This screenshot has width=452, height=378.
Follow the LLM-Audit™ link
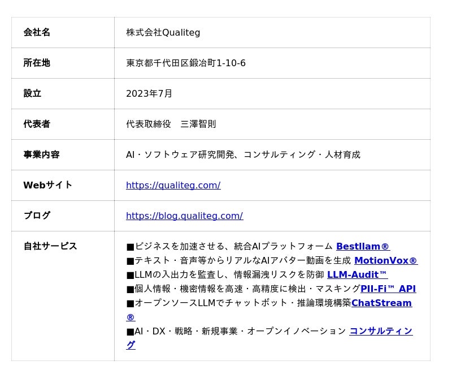coord(357,274)
